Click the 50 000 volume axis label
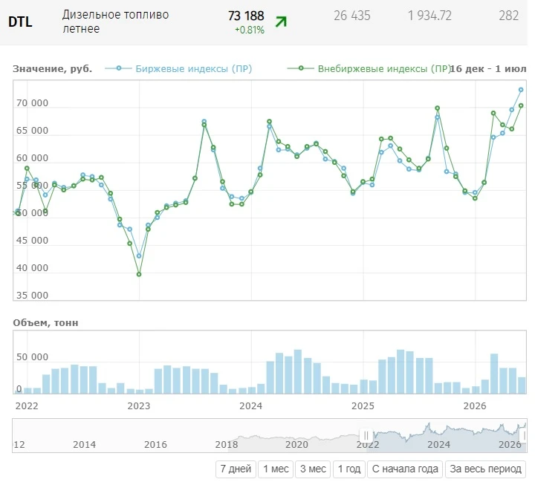Image resolution: width=535 pixels, height=482 pixels. pos(32,357)
